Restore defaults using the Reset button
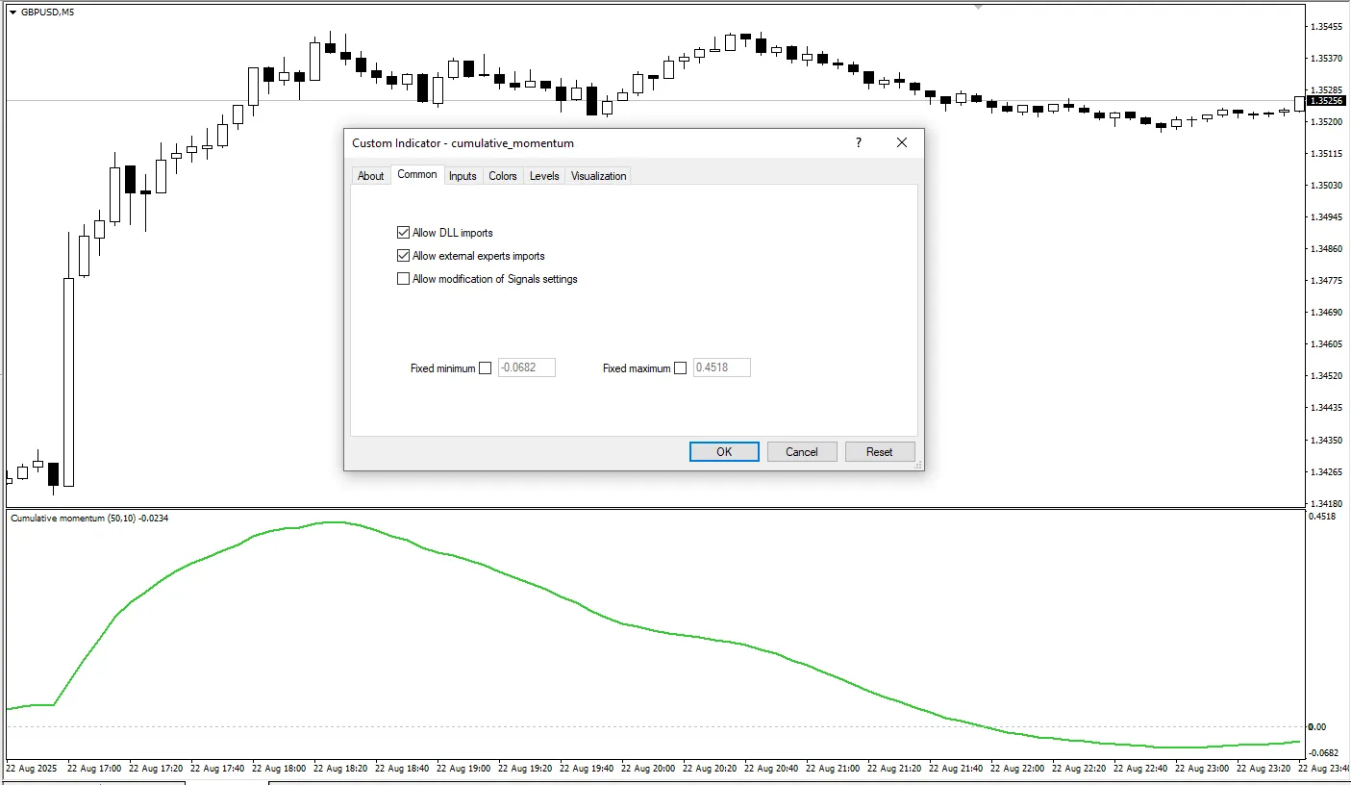The image size is (1351, 785). click(880, 451)
